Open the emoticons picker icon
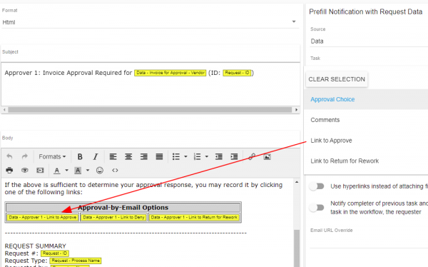This screenshot has height=267, width=428. pos(100,170)
